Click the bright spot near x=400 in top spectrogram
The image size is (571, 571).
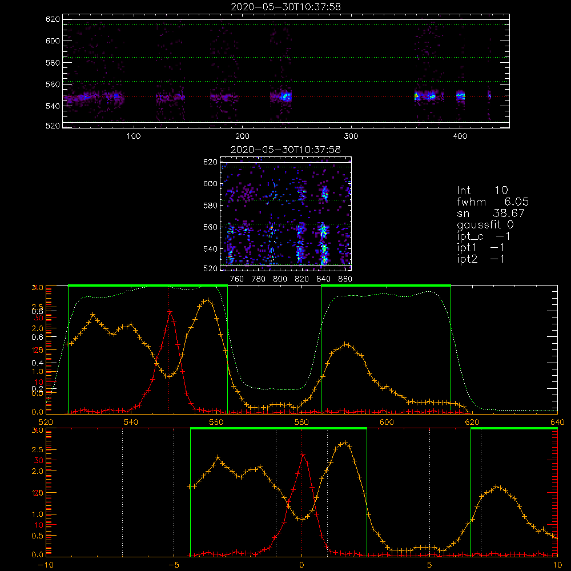point(461,96)
